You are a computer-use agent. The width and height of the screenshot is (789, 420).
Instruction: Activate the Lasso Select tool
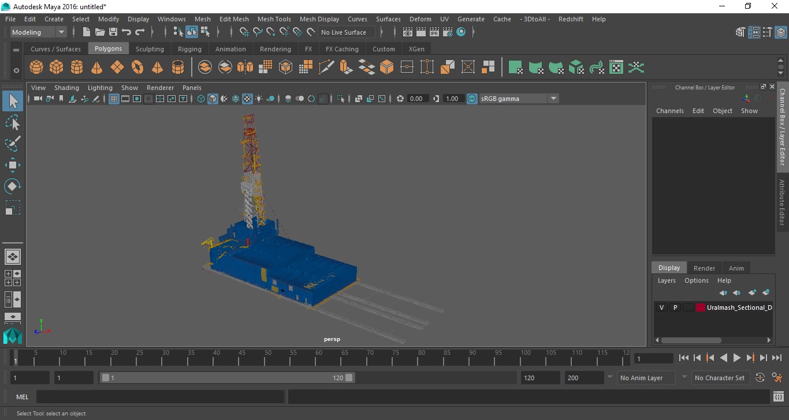13,122
